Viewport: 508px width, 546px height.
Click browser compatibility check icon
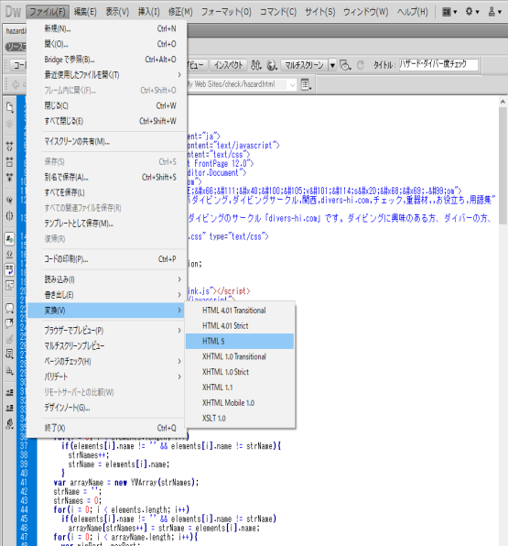[345, 65]
